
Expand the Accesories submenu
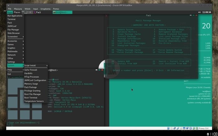15,41
